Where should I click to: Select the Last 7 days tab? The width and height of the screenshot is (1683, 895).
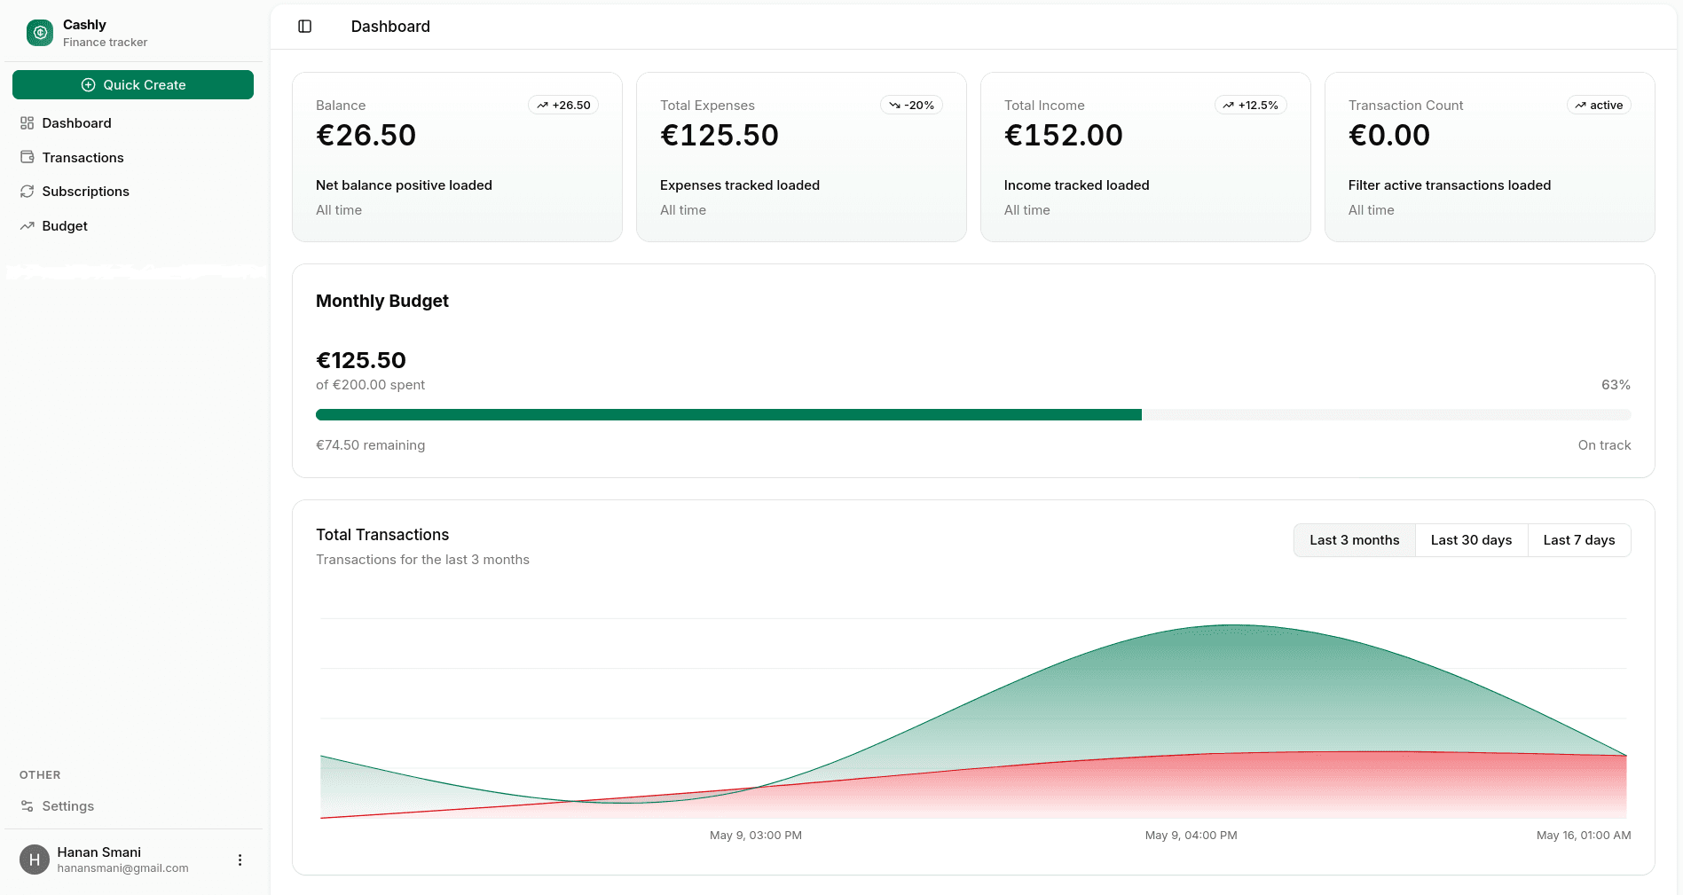point(1579,540)
